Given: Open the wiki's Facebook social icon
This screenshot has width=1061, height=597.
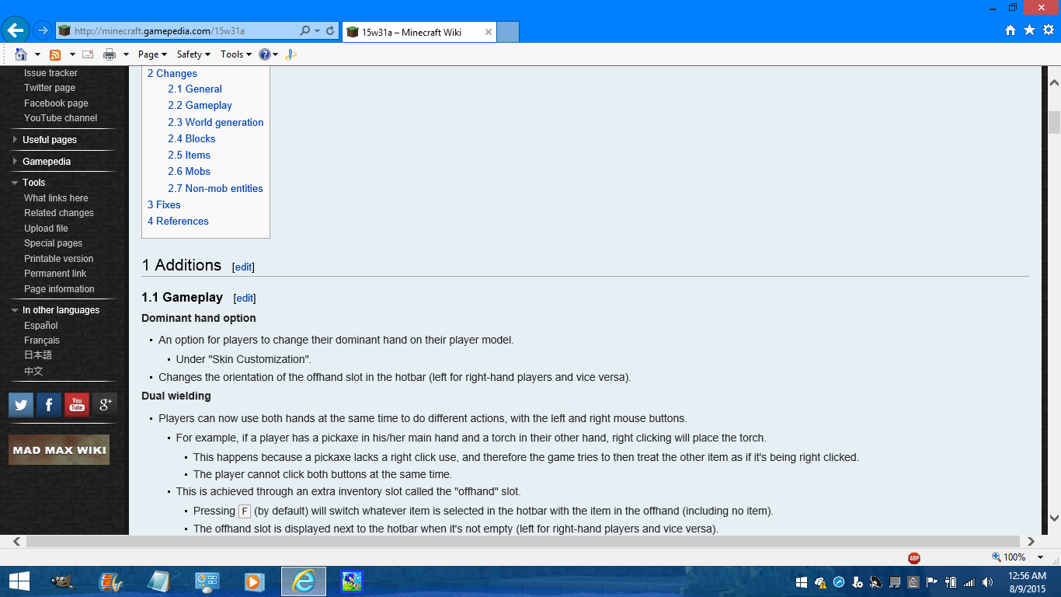Looking at the screenshot, I should (49, 405).
